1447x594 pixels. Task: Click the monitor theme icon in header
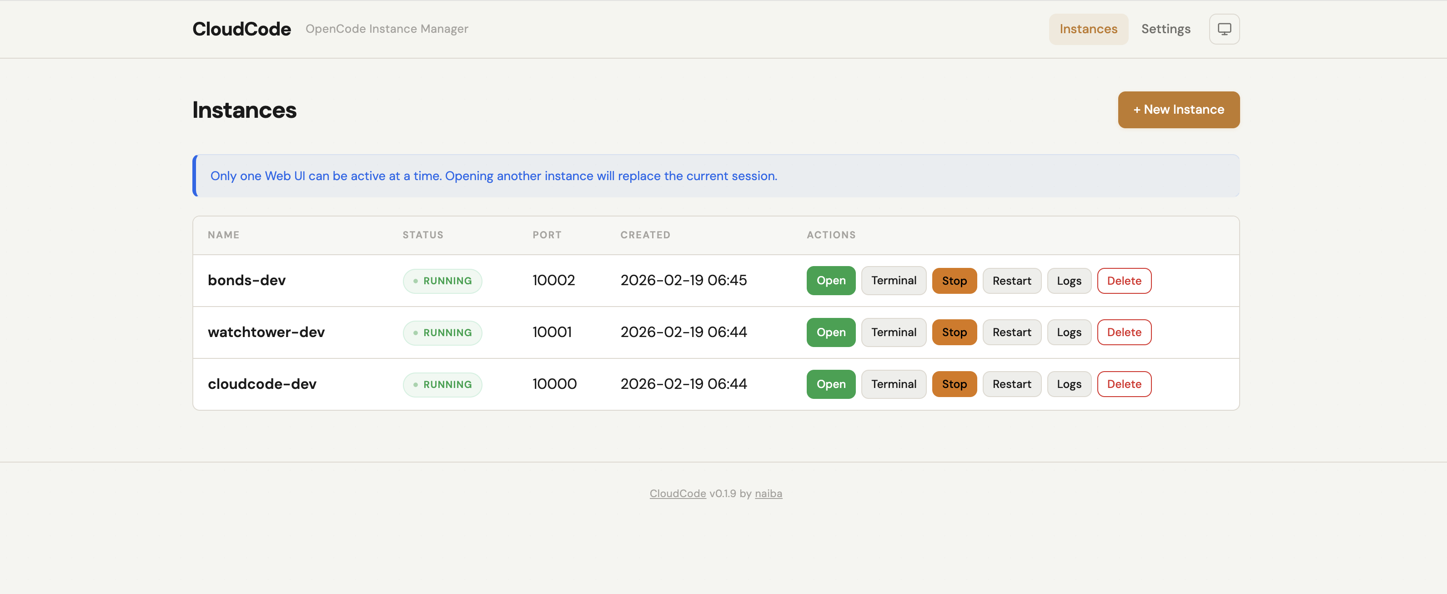click(x=1224, y=29)
